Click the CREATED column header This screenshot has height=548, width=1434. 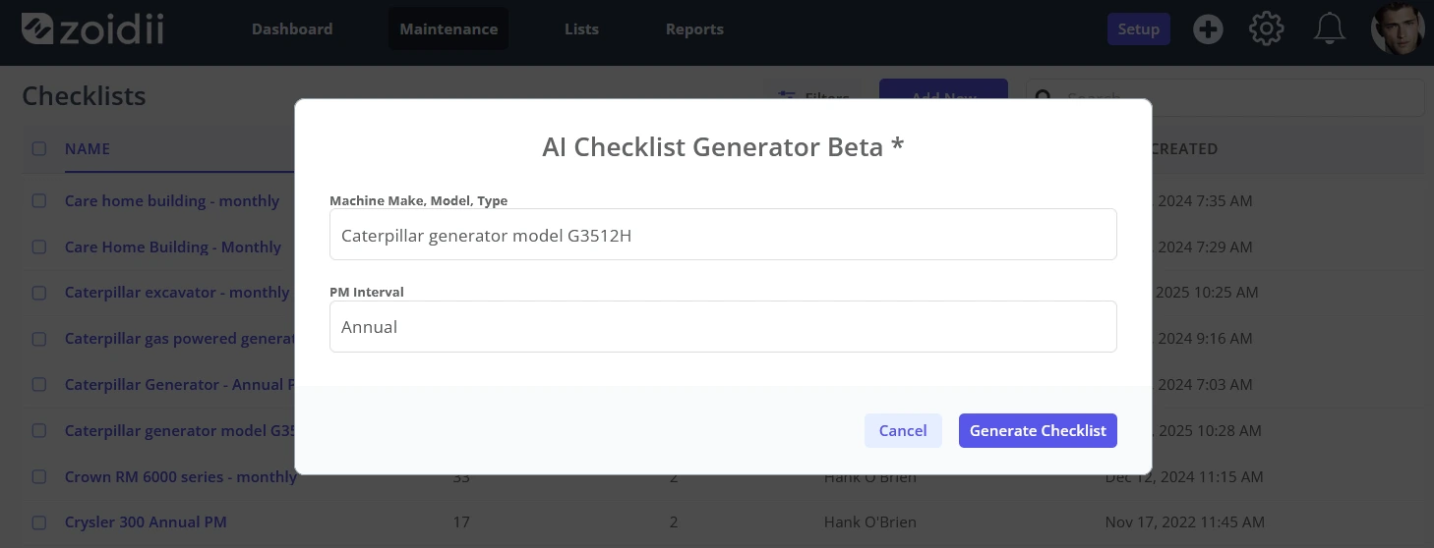(1183, 149)
